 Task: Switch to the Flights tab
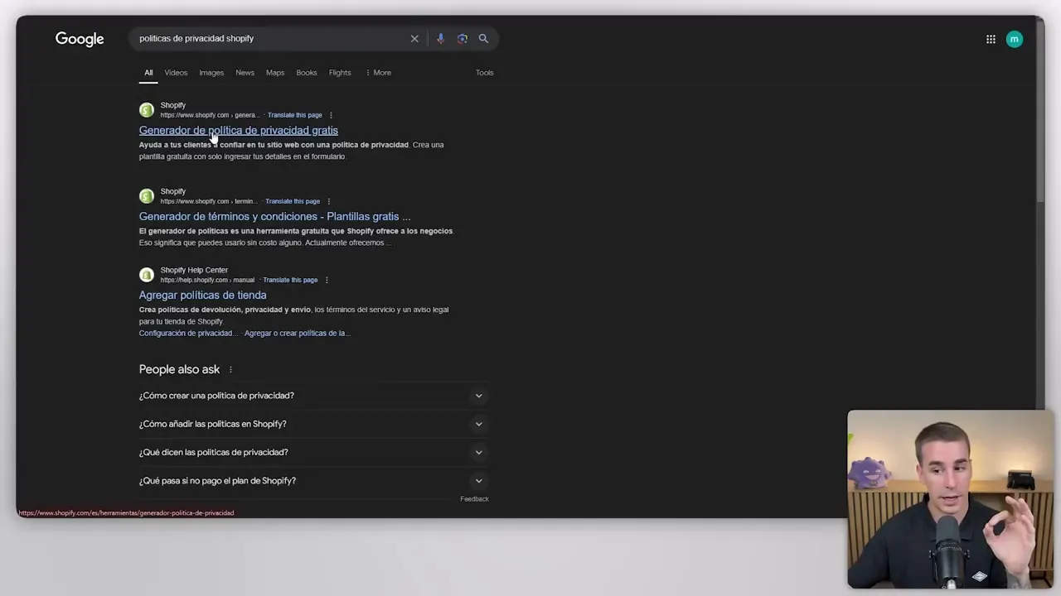coord(340,73)
